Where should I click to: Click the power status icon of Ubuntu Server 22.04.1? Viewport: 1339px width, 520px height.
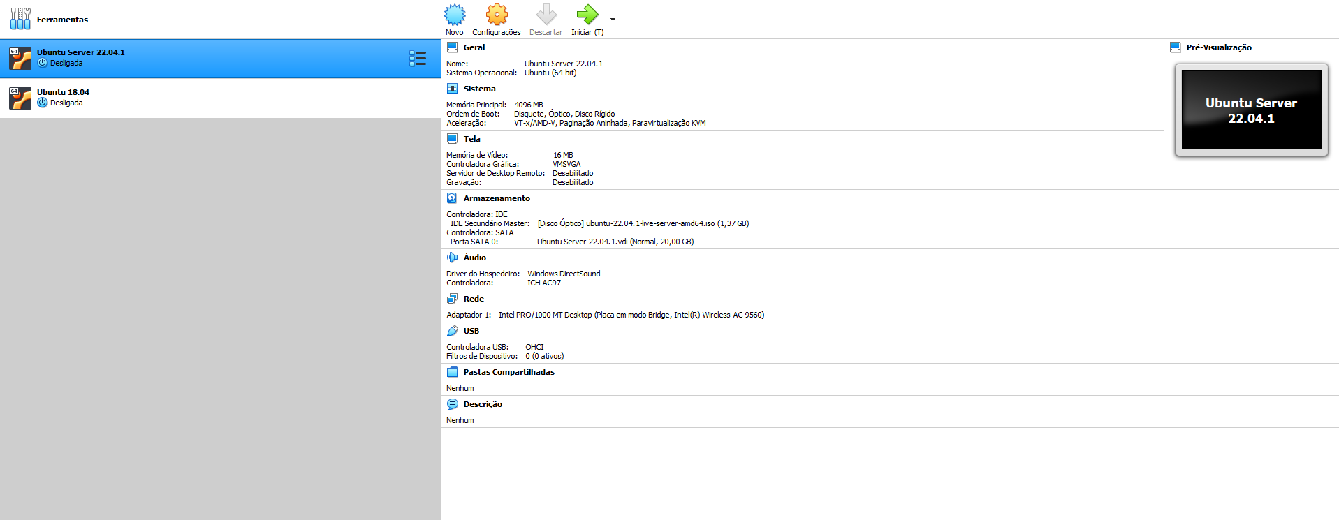coord(43,63)
